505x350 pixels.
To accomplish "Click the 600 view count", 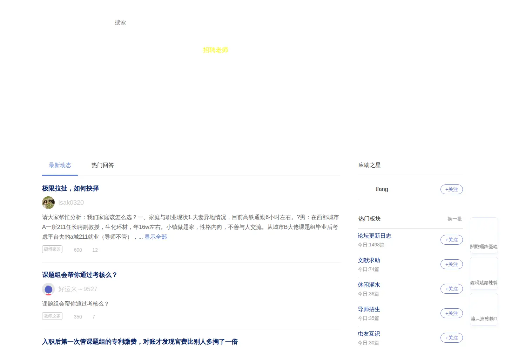I will [78, 250].
